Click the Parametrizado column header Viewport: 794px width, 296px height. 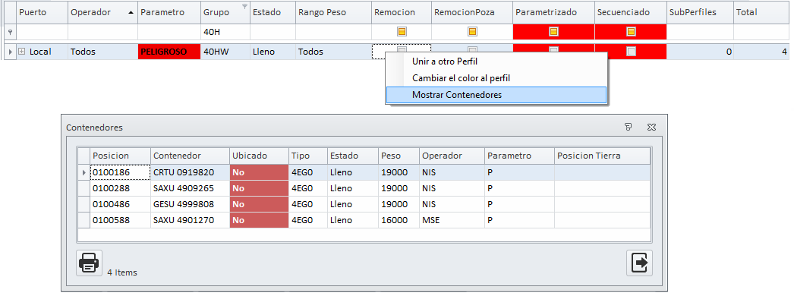(553, 12)
